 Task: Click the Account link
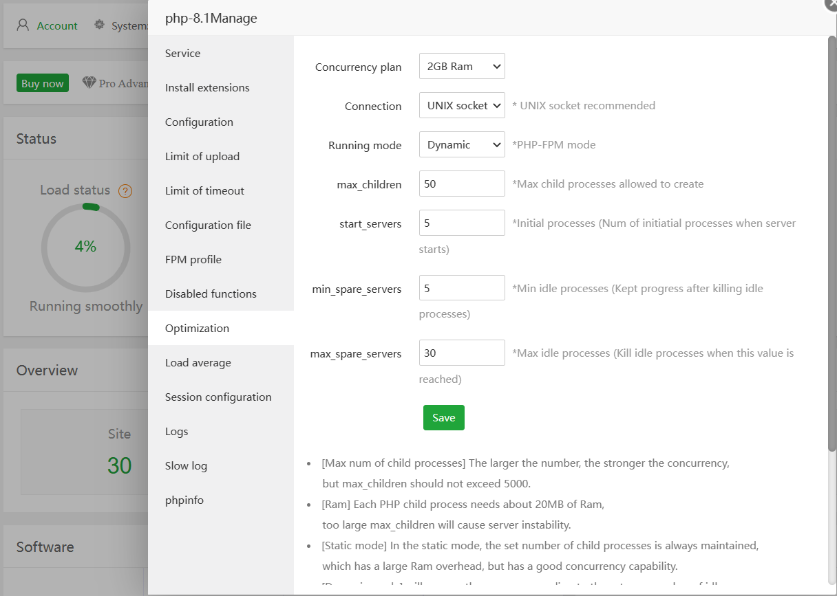[57, 26]
